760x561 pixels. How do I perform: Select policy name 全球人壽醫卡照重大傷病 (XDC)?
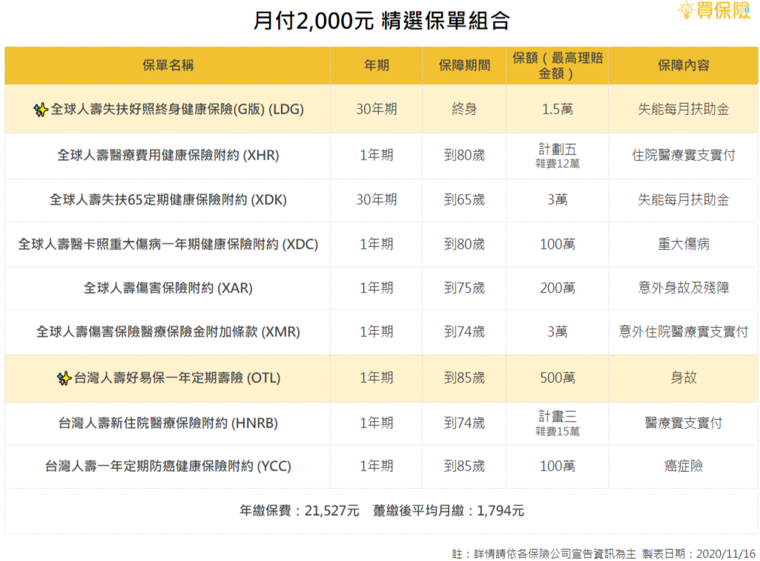[x=168, y=244]
